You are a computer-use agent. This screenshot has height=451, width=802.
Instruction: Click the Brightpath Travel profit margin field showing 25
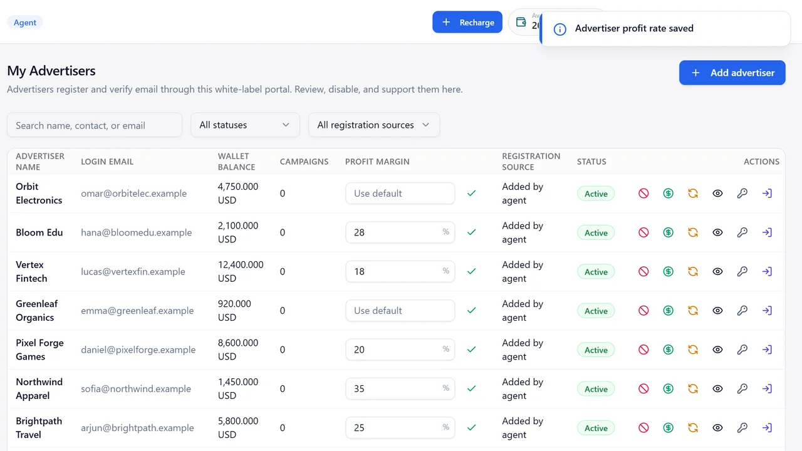[400, 428]
